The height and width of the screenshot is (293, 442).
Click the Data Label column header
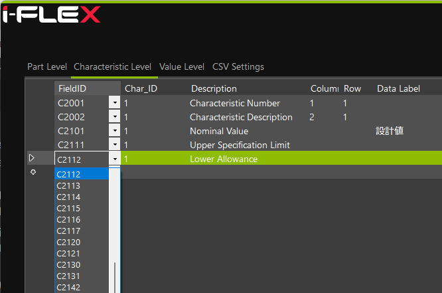click(398, 88)
